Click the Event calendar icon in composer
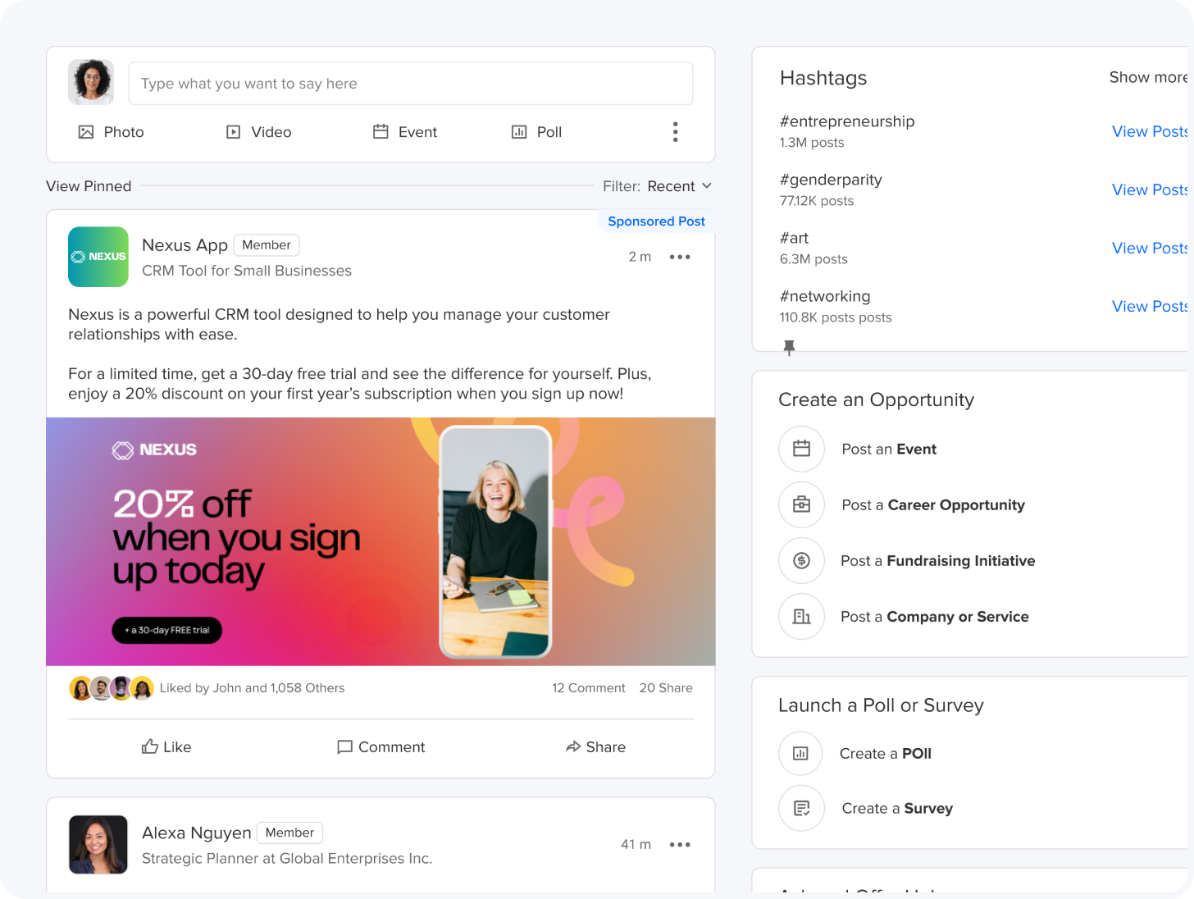The height and width of the screenshot is (899, 1194). (x=381, y=131)
